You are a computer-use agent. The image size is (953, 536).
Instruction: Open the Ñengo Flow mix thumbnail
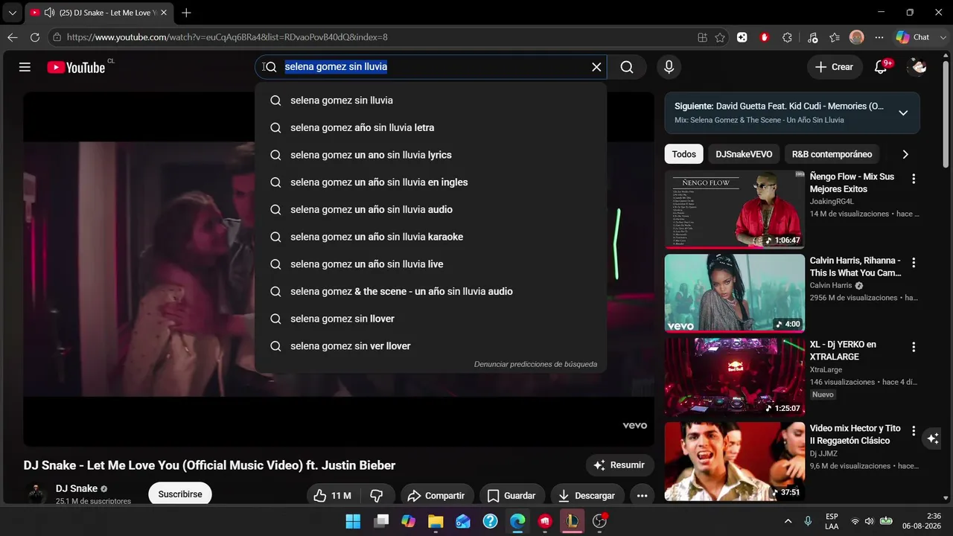tap(735, 209)
